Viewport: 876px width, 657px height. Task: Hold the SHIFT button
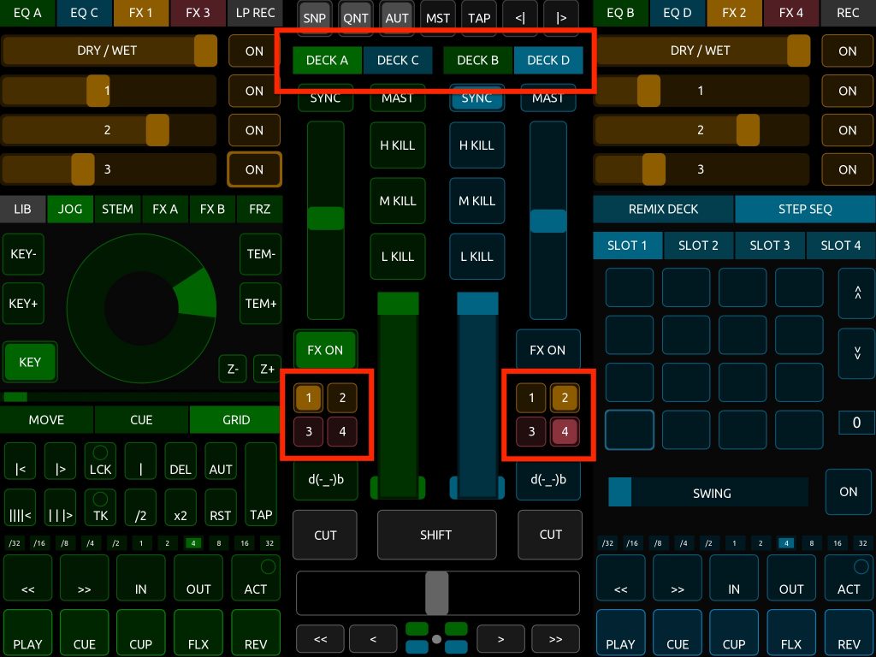[436, 536]
